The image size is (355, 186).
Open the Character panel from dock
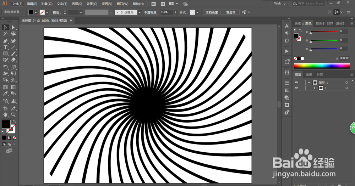coord(287,26)
